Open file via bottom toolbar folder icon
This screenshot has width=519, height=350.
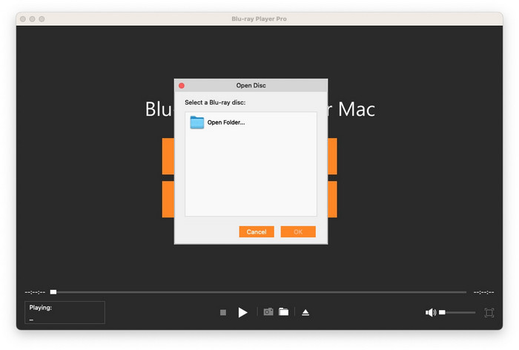(x=284, y=312)
